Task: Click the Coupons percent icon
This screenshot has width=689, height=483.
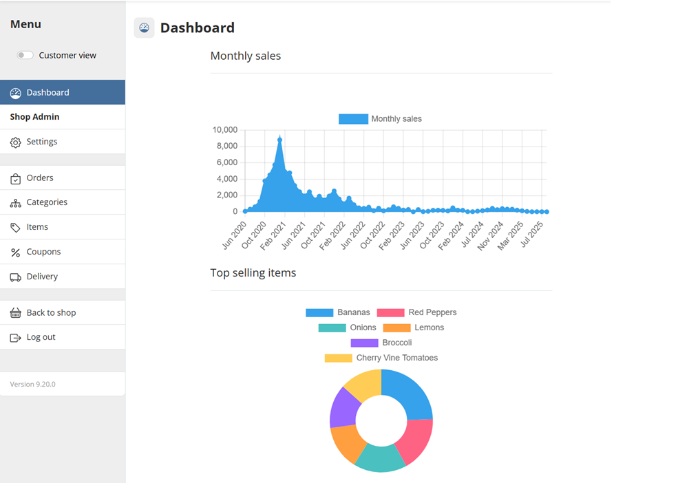Action: tap(15, 253)
